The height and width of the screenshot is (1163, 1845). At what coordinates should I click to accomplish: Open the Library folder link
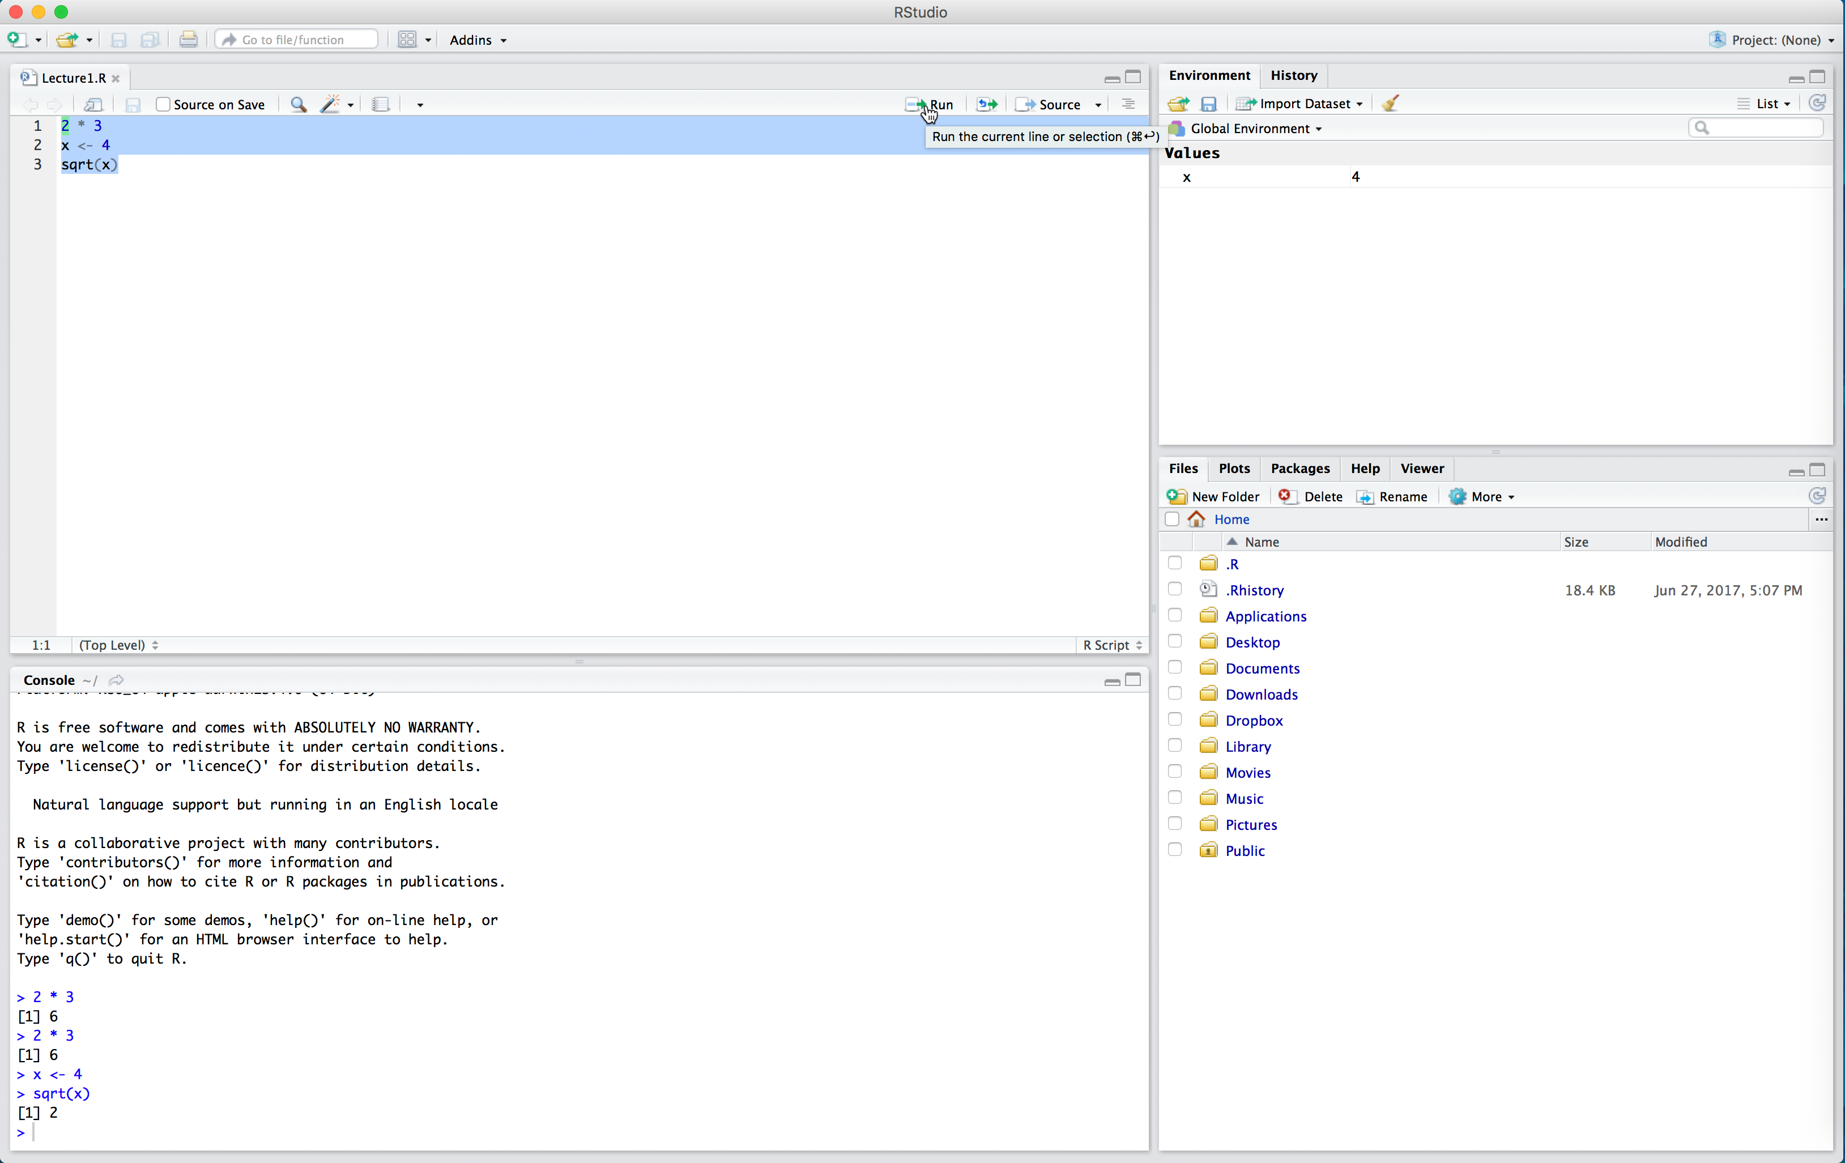[1248, 746]
